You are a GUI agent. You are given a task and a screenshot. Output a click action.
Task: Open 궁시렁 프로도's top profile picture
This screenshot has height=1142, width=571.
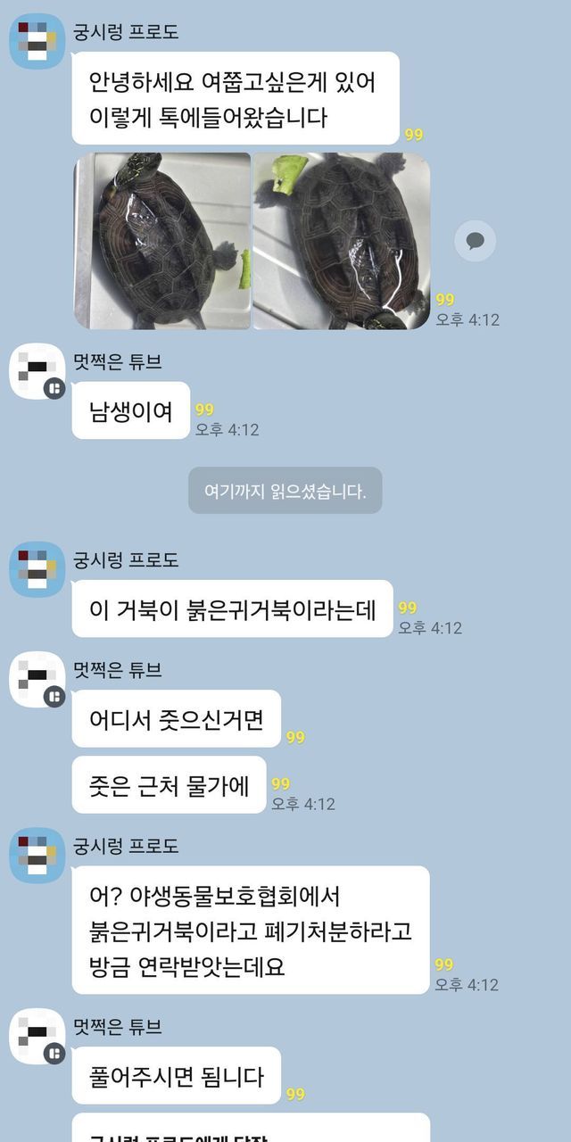pyautogui.click(x=37, y=41)
